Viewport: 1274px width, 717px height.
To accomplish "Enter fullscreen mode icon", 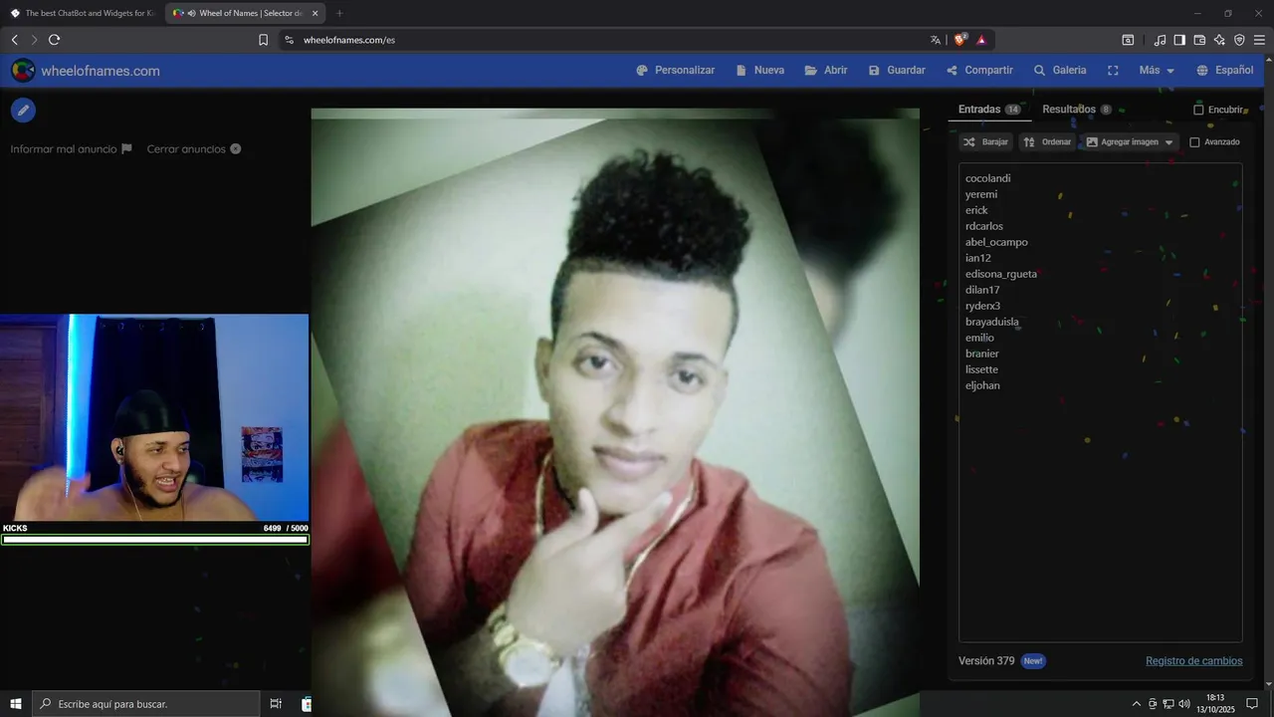I will coord(1113,71).
